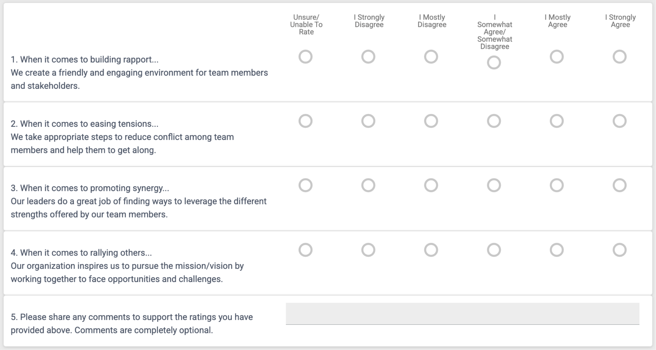Select Strongly Disagree for building rapport question

368,57
